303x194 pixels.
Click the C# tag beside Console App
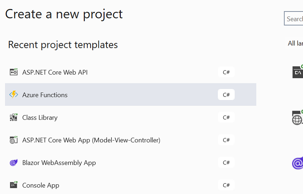(x=226, y=185)
